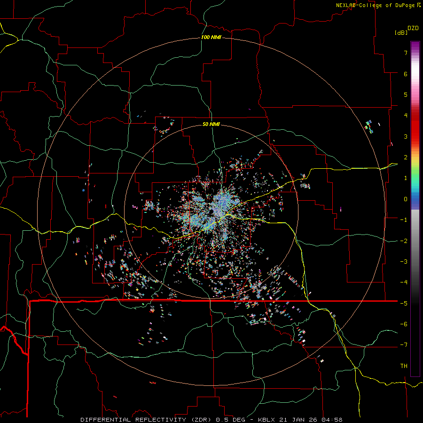The image size is (423, 423).
Task: Click the '100 NMI' range ring label
Action: pyautogui.click(x=211, y=37)
